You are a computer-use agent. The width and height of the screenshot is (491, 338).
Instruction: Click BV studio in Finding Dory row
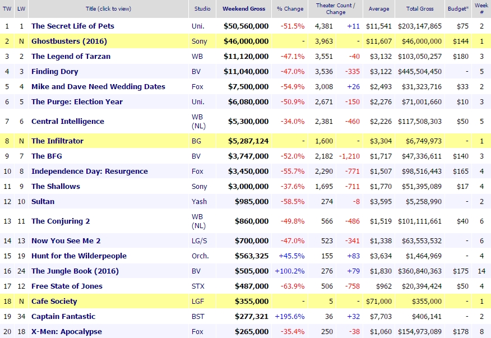click(x=196, y=71)
